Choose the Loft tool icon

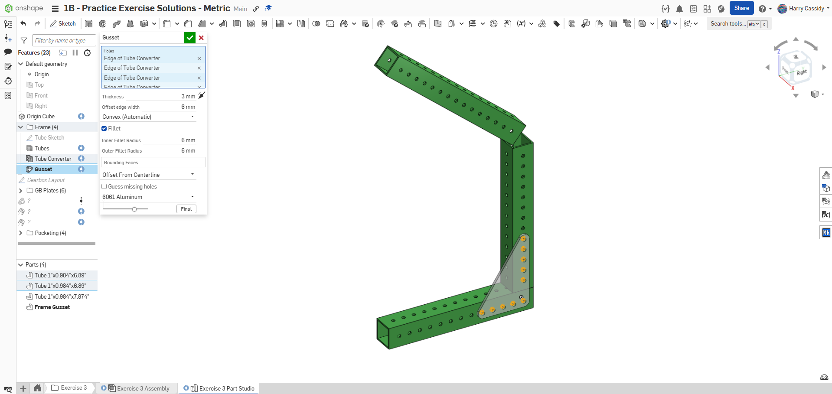coord(130,24)
